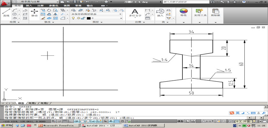Switch to the 管理 ribbon tab
The height and width of the screenshot is (128, 268).
point(78,5)
